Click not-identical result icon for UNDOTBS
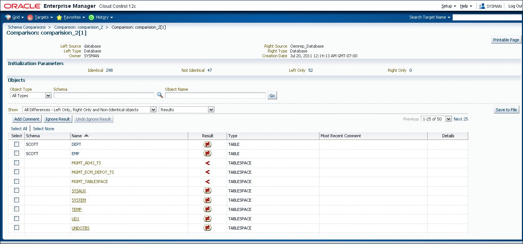This screenshot has height=244, width=523. click(208, 228)
